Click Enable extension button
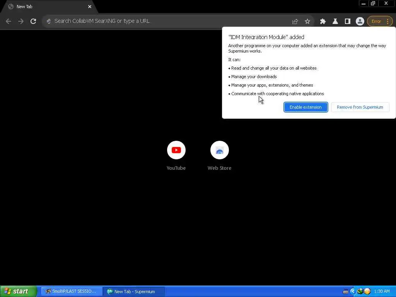Screen dimensions: 396x297 [x=306, y=107]
